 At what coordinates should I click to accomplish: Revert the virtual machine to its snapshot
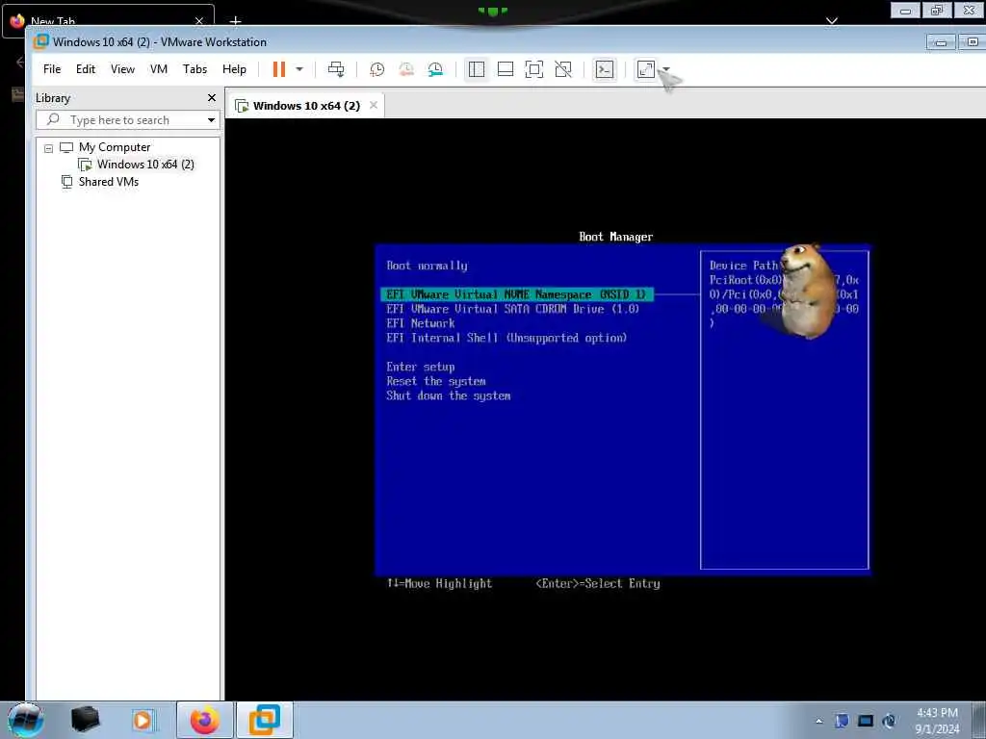(406, 69)
